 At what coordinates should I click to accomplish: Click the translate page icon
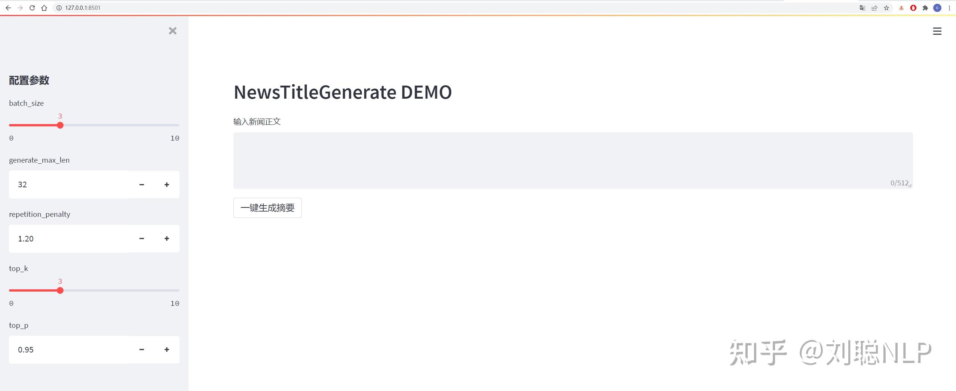click(x=862, y=8)
